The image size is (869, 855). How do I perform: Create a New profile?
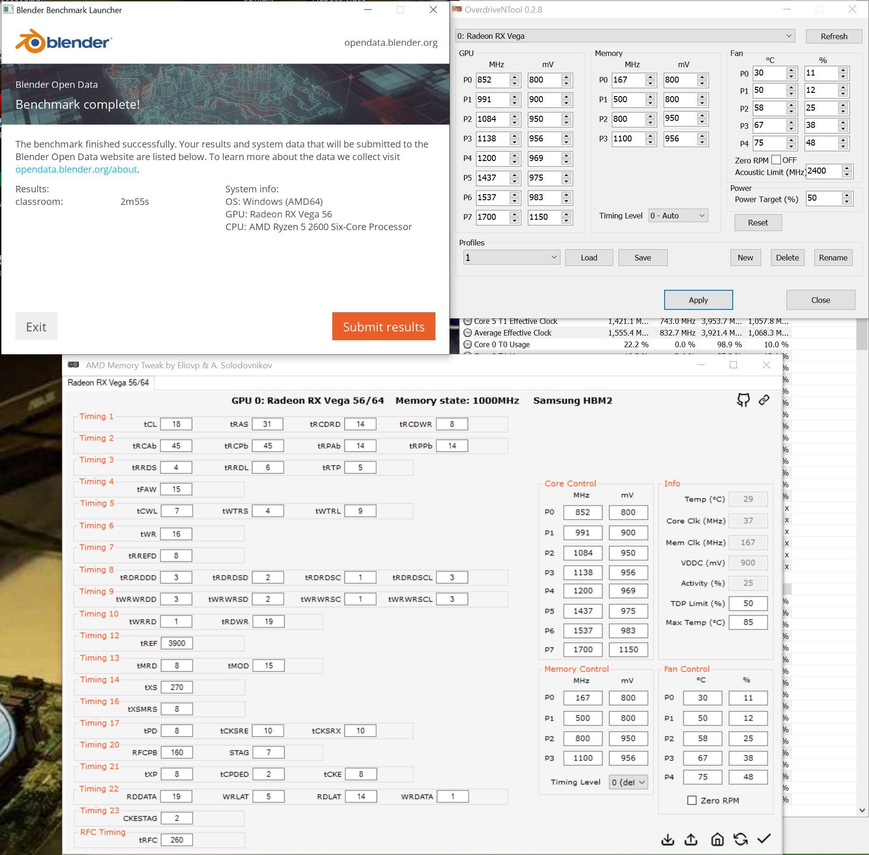pyautogui.click(x=745, y=258)
